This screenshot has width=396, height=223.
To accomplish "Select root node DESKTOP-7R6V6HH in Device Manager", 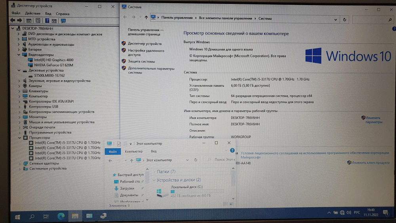I will pyautogui.click(x=38, y=29).
